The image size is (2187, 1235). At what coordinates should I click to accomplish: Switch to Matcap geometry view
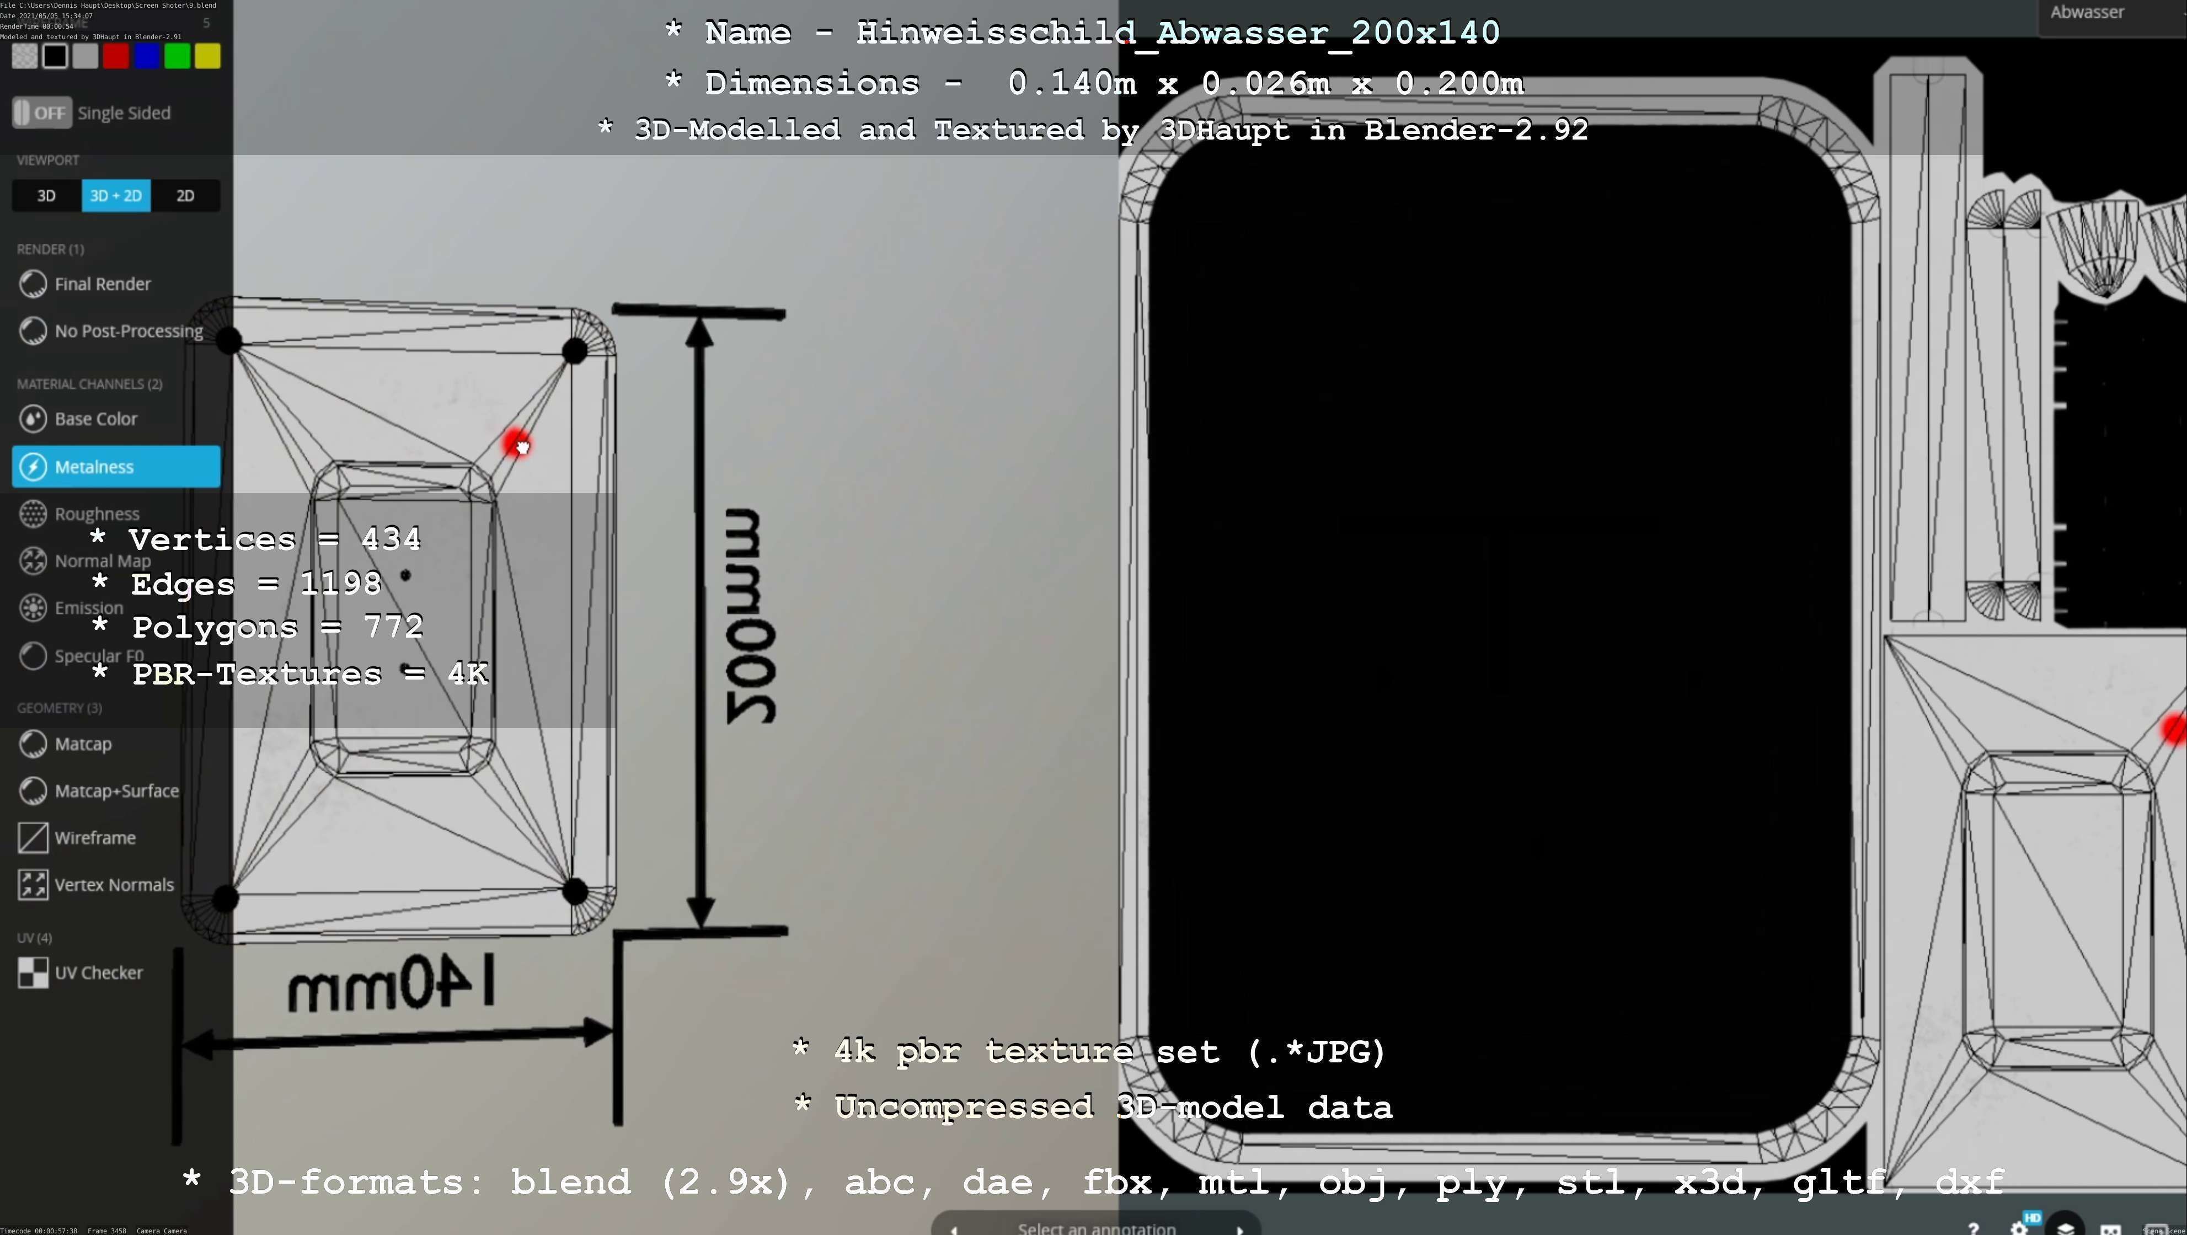[x=82, y=745]
